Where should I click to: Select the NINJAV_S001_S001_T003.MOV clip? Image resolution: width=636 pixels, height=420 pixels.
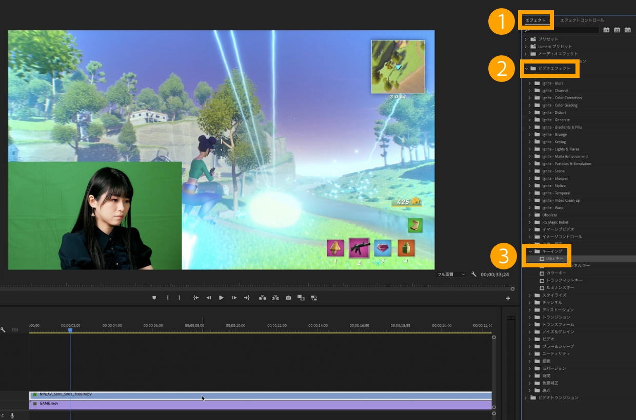point(260,396)
